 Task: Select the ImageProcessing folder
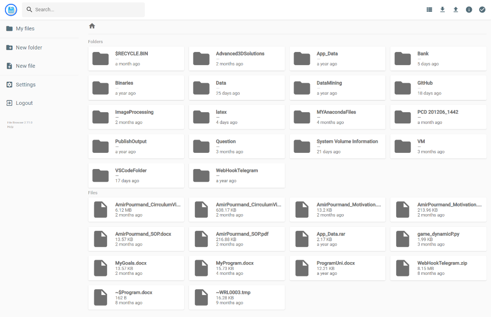136,117
